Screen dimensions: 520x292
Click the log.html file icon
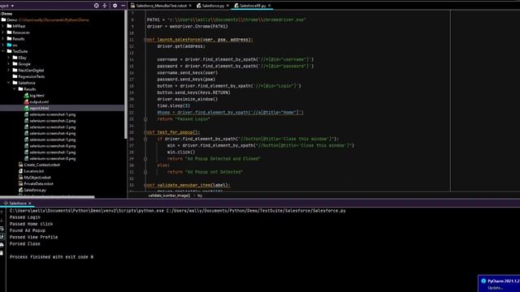(27, 96)
